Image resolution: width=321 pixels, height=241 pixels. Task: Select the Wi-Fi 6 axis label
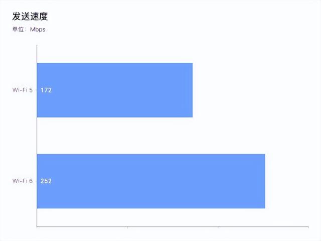[x=23, y=181]
